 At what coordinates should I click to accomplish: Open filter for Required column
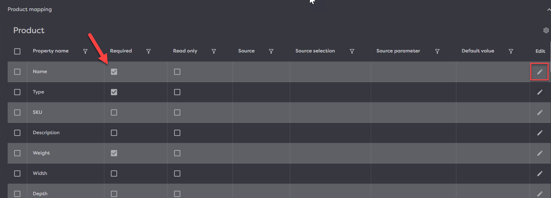[x=149, y=51]
